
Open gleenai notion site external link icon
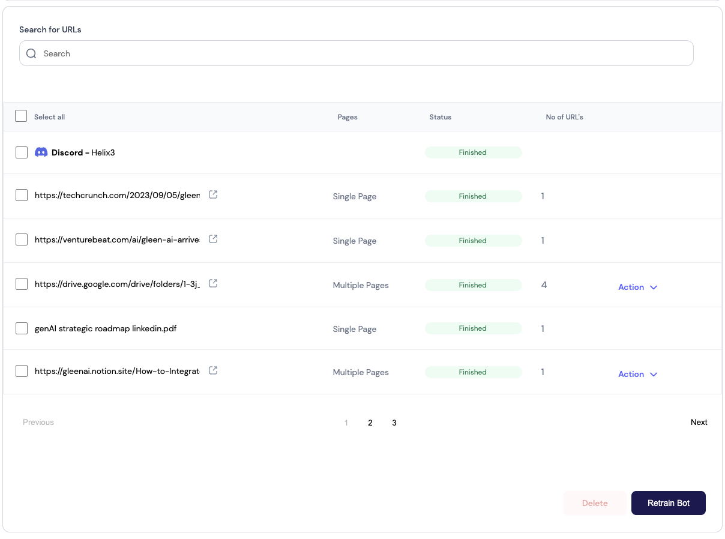pyautogui.click(x=213, y=370)
